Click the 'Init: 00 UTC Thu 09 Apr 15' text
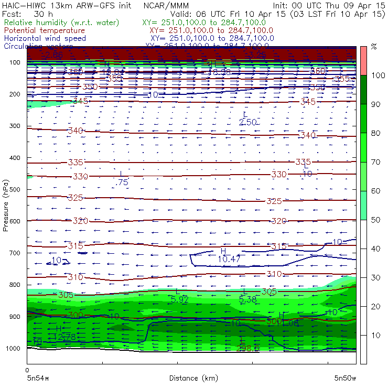 pyautogui.click(x=329, y=5)
